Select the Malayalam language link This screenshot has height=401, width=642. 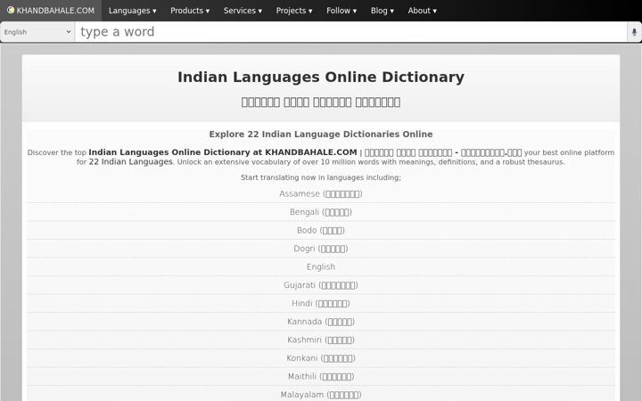pyautogui.click(x=321, y=395)
